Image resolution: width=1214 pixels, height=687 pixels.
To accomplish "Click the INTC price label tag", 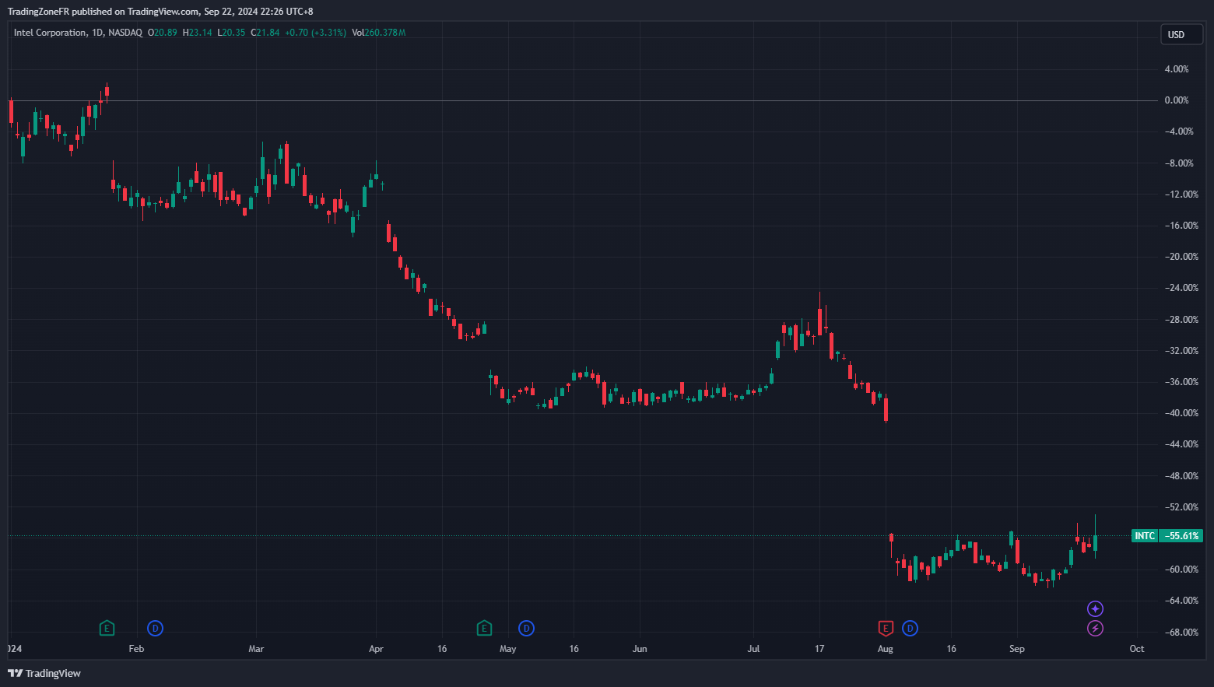I will (1144, 536).
